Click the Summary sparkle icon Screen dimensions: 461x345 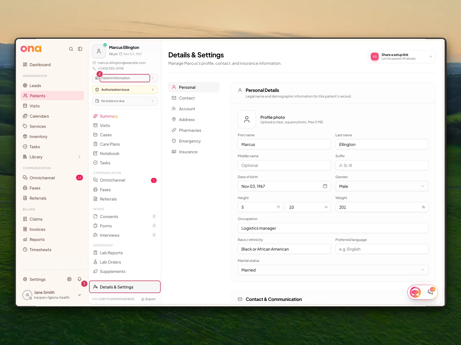(95, 116)
